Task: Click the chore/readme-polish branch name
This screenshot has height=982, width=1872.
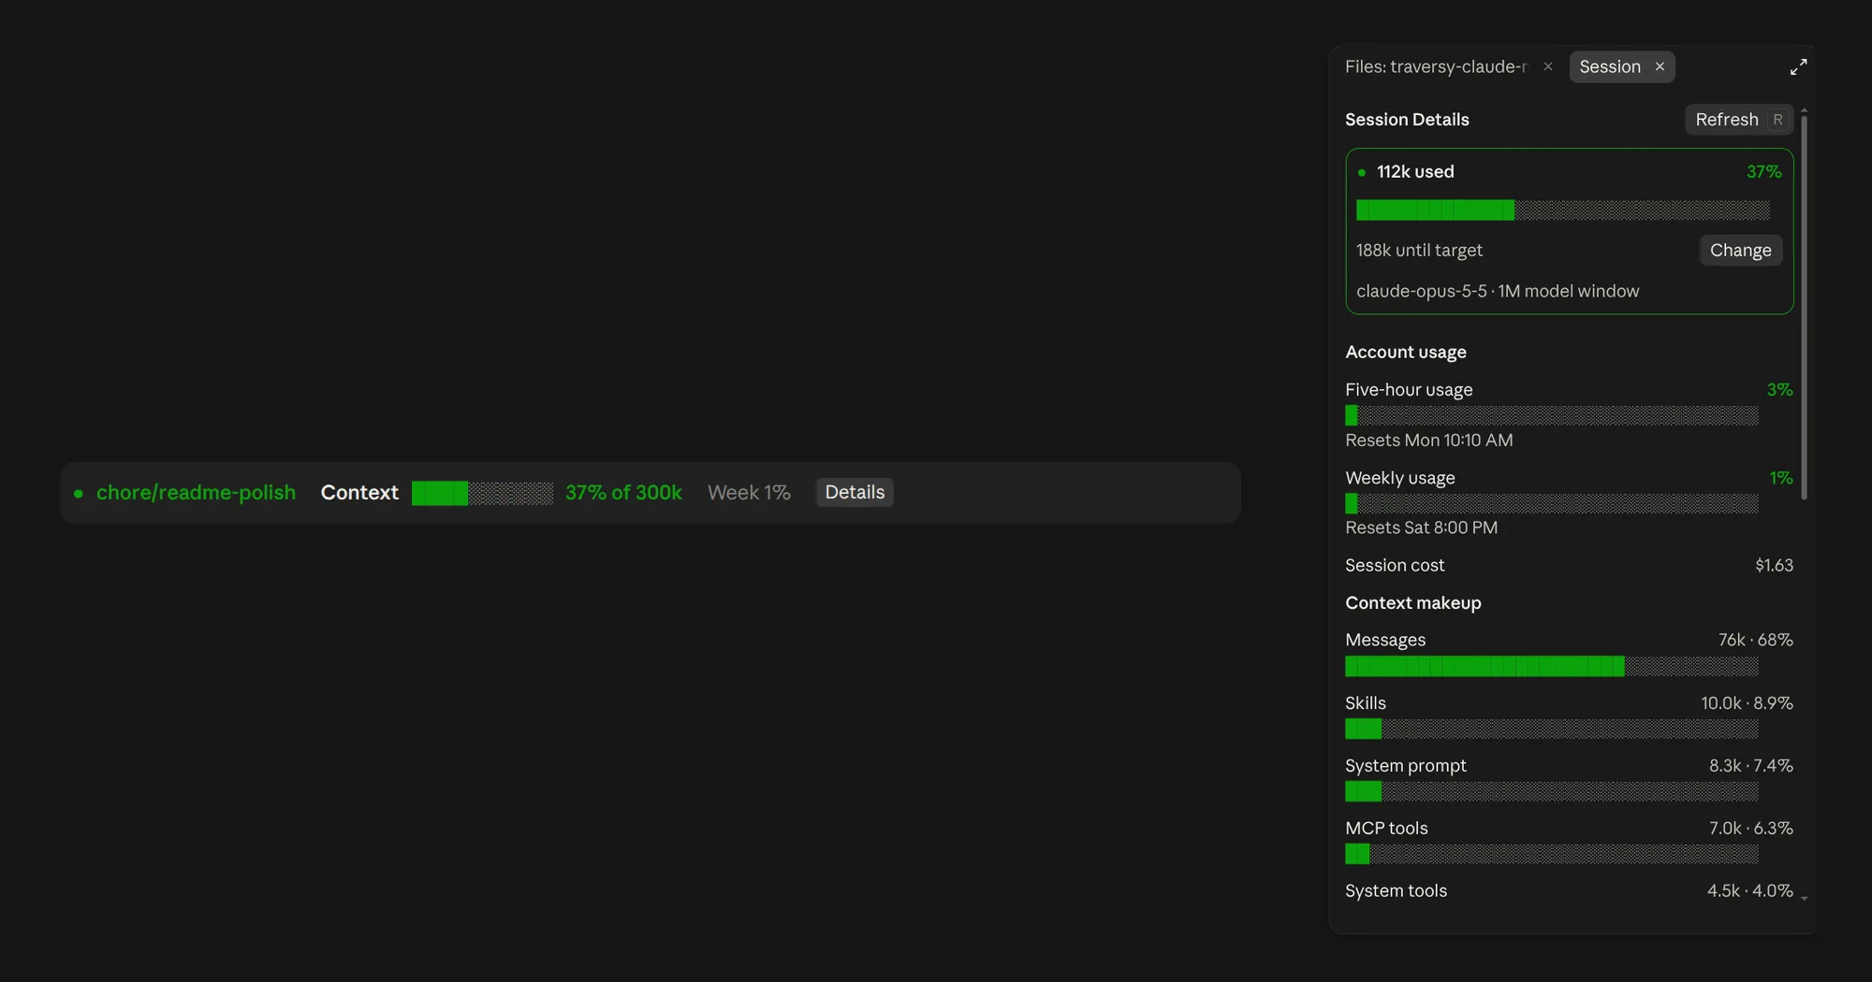Action: [x=196, y=492]
